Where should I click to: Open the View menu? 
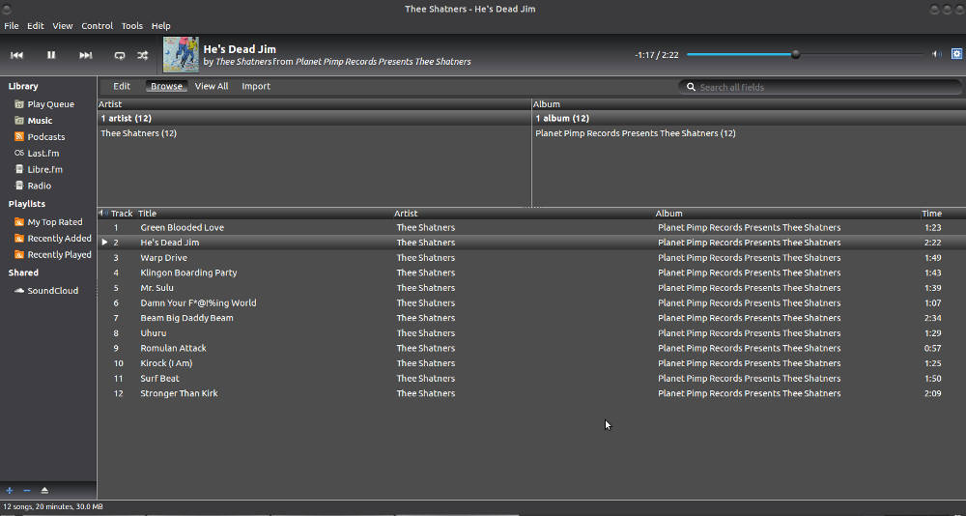click(x=62, y=26)
